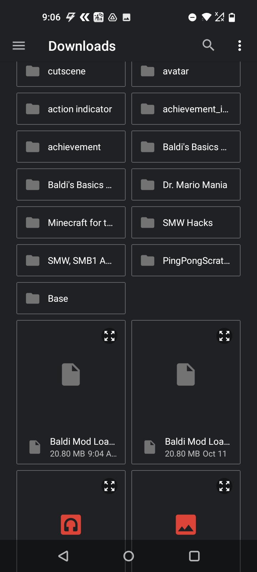The height and width of the screenshot is (572, 257).
Task: Open the PingPongScrat... folder
Action: pyautogui.click(x=186, y=261)
